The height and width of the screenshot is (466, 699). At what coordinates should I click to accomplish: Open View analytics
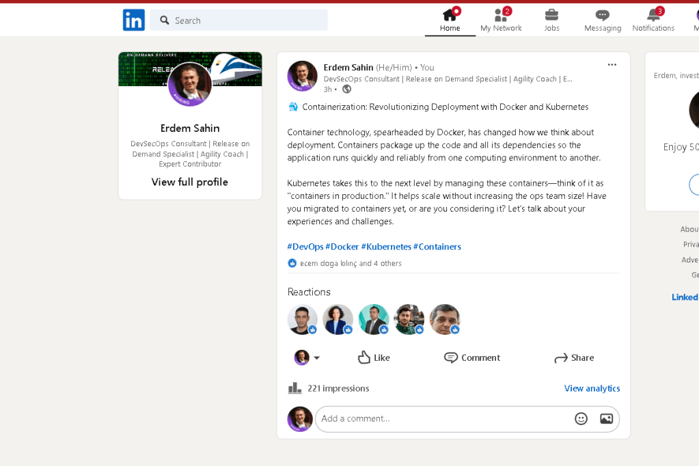pyautogui.click(x=592, y=388)
